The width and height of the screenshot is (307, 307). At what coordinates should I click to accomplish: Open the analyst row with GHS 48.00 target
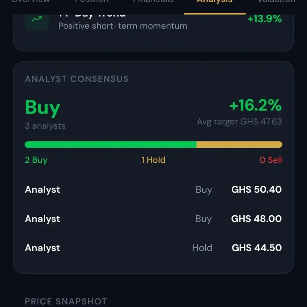coord(153,219)
